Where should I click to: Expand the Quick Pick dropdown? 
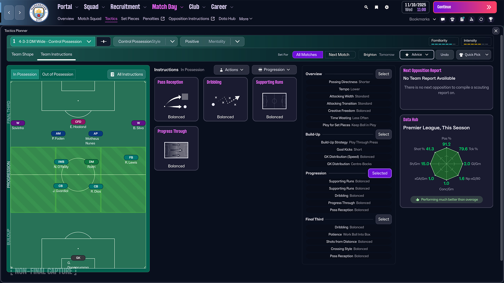pos(487,55)
